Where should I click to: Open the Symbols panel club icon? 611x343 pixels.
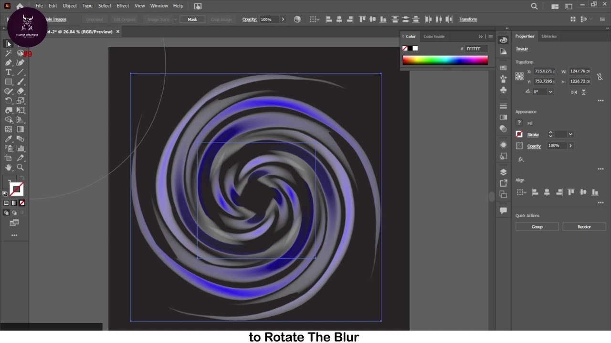pyautogui.click(x=503, y=90)
